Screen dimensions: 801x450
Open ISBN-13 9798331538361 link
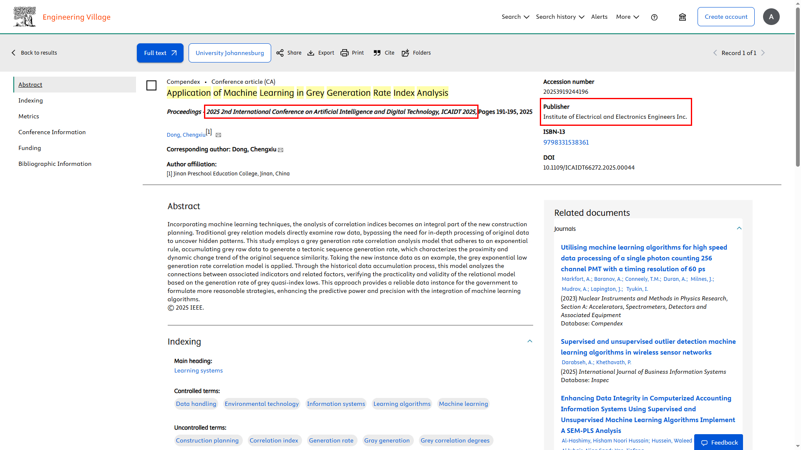click(x=566, y=142)
